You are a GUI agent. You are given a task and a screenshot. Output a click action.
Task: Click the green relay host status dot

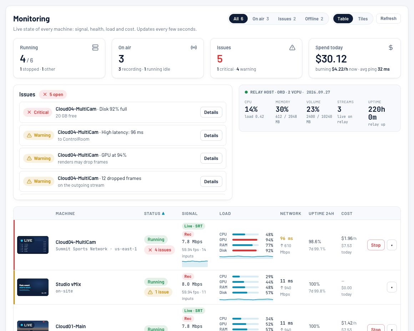click(246, 92)
